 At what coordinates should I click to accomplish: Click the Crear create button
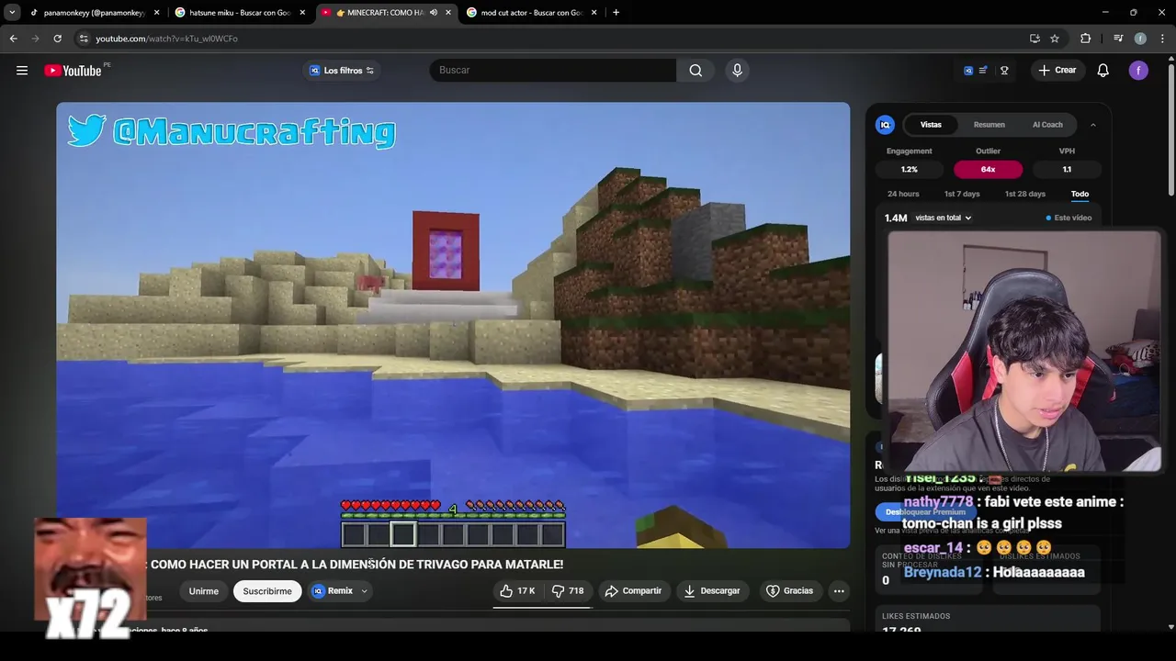tap(1057, 71)
